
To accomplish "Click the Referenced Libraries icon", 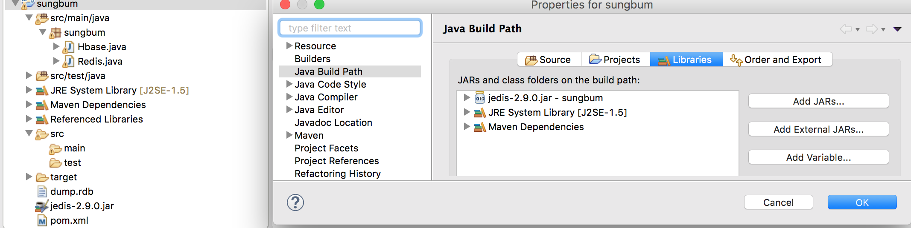I will pyautogui.click(x=41, y=120).
